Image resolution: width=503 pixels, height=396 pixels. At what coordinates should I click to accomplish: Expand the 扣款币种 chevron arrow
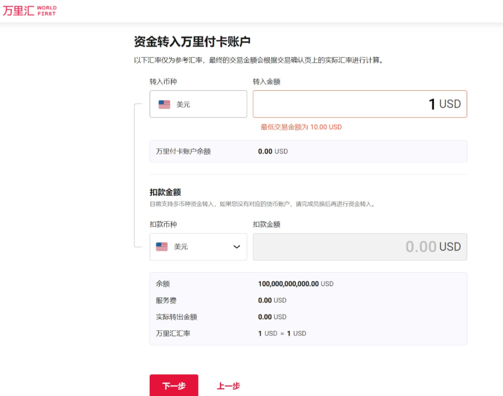click(237, 247)
